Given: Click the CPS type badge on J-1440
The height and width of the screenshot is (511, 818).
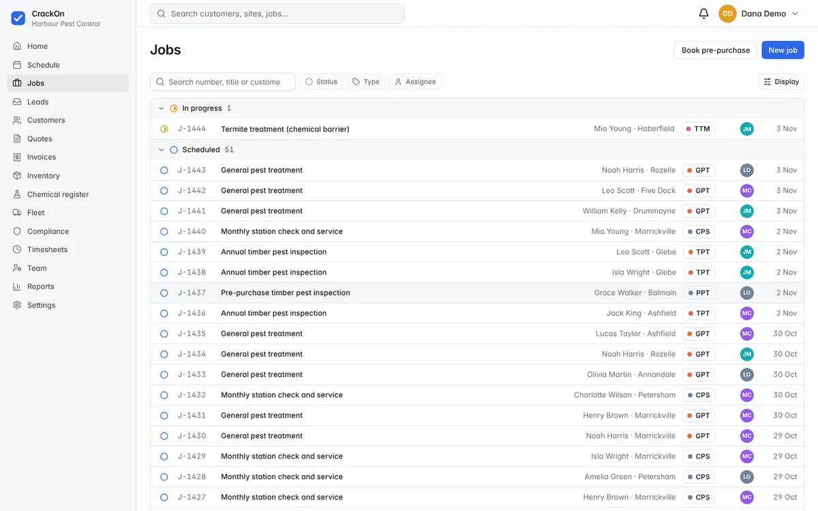Looking at the screenshot, I should point(699,232).
